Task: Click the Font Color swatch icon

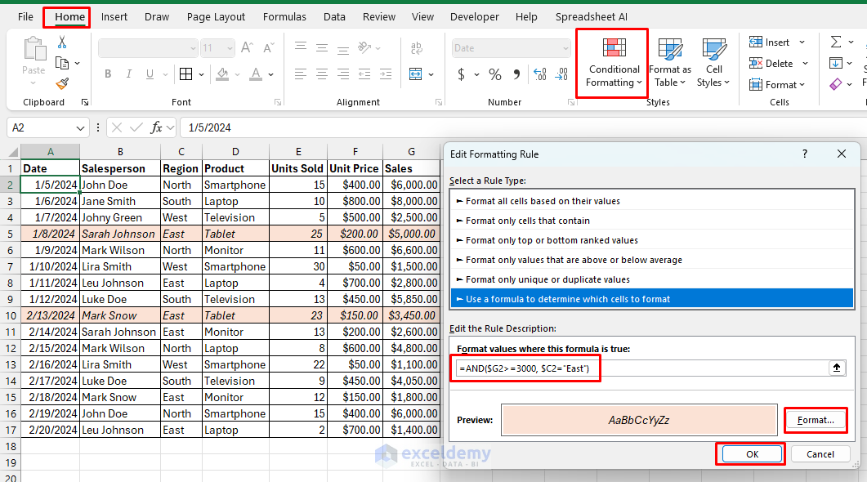Action: coord(256,74)
